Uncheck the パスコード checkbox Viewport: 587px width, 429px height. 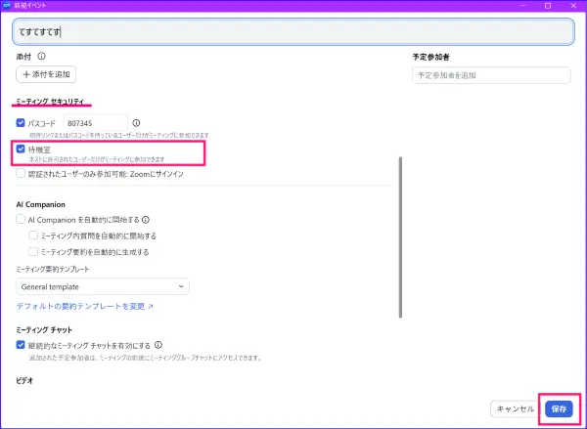tap(22, 123)
